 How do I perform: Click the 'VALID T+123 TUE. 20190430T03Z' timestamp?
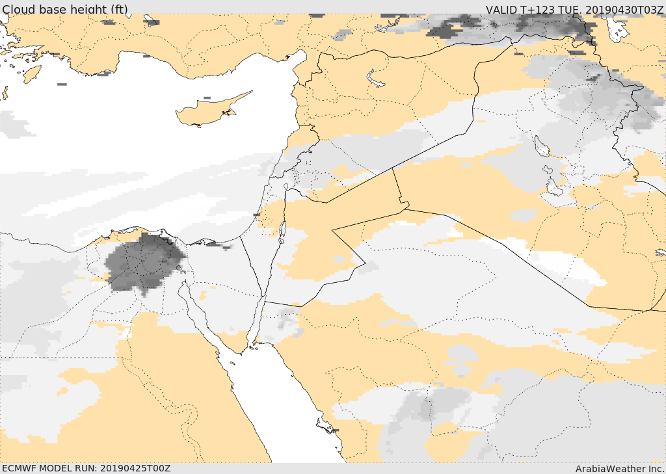[575, 9]
